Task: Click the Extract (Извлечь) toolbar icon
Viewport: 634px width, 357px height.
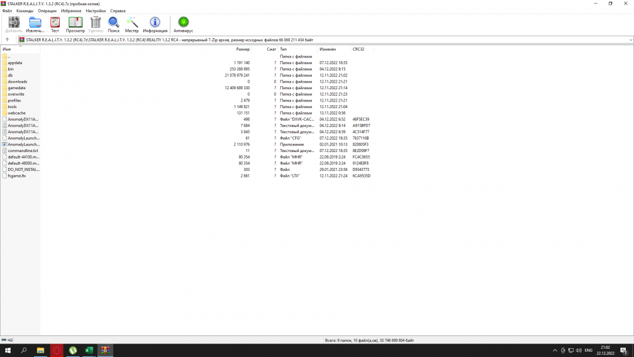Action: click(35, 25)
